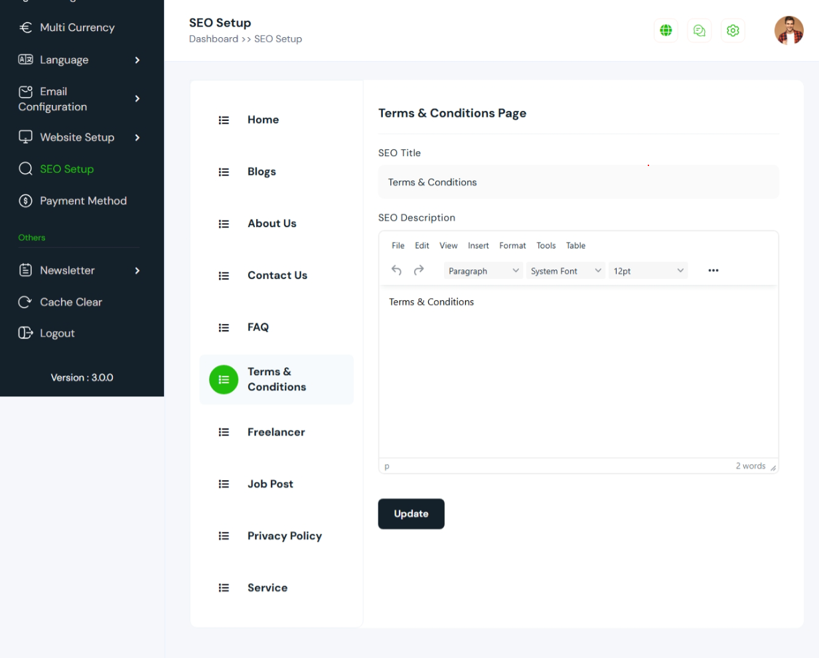The height and width of the screenshot is (658, 819).
Task: Click the redo arrow in editor
Action: tap(419, 270)
